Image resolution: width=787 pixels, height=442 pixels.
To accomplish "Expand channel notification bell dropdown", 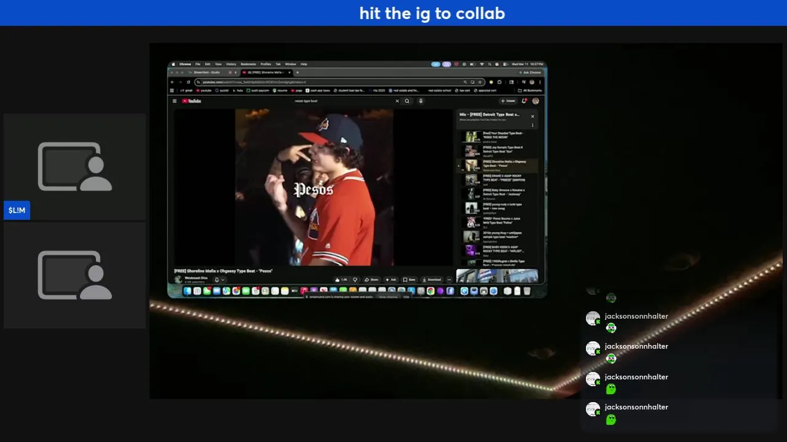I will point(219,279).
